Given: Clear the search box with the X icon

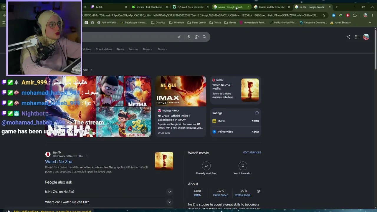Looking at the screenshot, I should point(179,37).
